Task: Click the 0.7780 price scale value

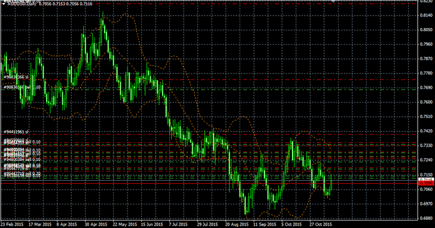Action: click(x=426, y=73)
